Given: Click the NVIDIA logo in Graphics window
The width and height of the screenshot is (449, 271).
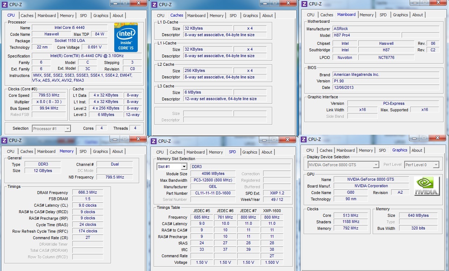Looking at the screenshot, I should click(427, 186).
